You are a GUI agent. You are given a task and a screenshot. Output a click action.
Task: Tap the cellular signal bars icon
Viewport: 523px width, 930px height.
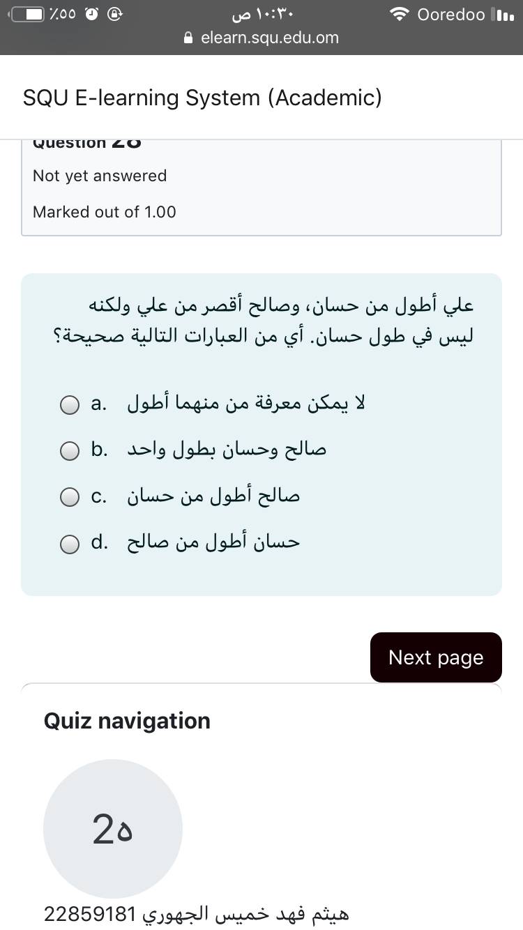[x=502, y=15]
